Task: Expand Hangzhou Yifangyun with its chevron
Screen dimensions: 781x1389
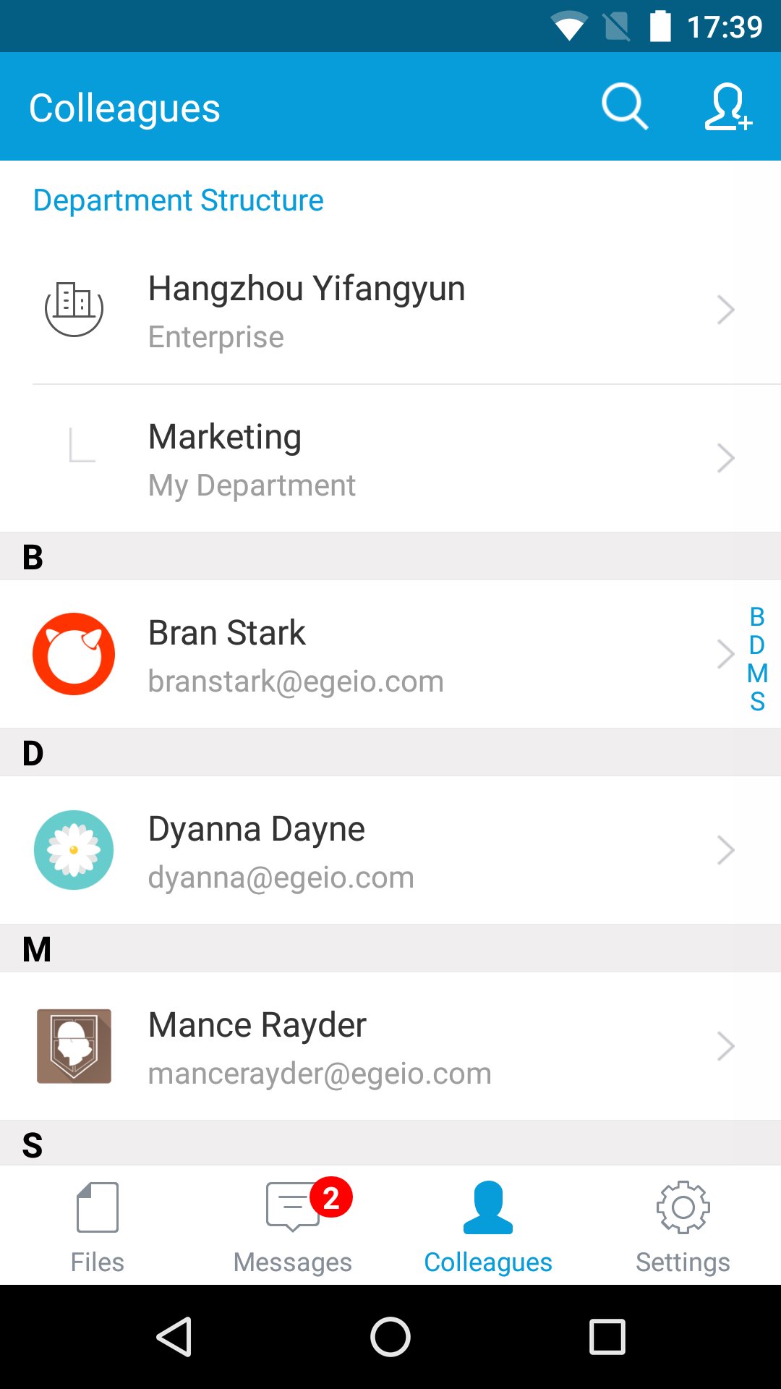Action: coord(725,310)
